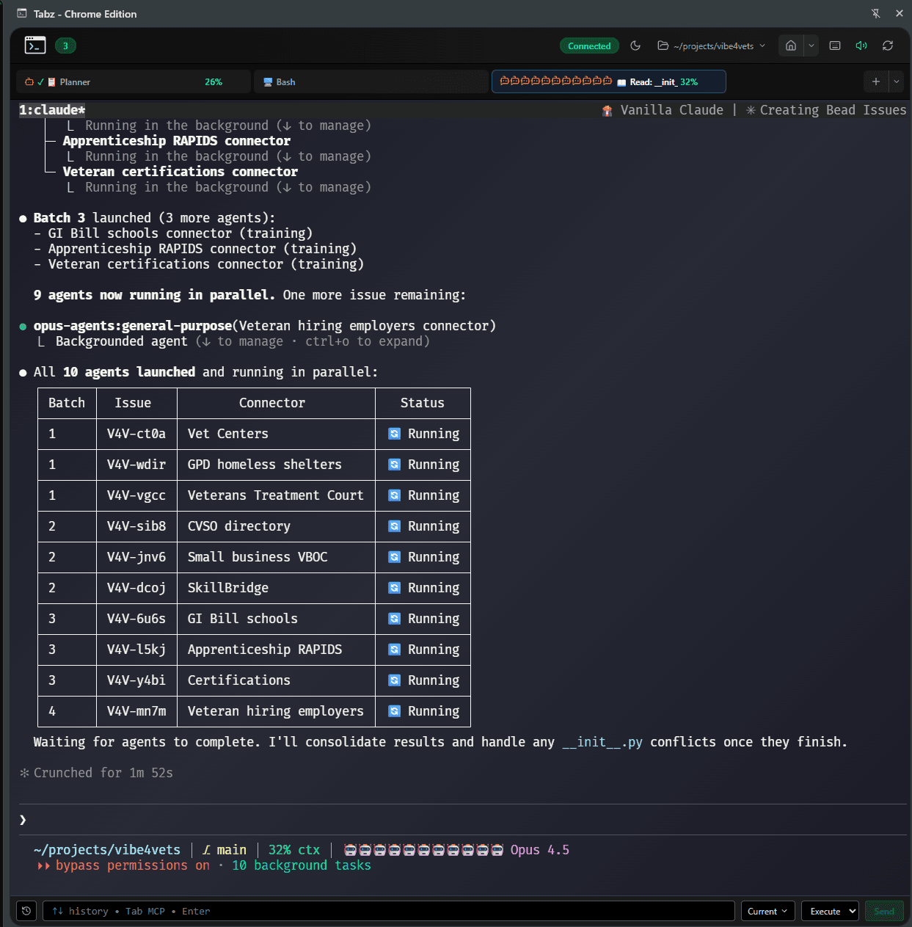Open the on-screen keyboard icon
The image size is (912, 927).
click(835, 45)
